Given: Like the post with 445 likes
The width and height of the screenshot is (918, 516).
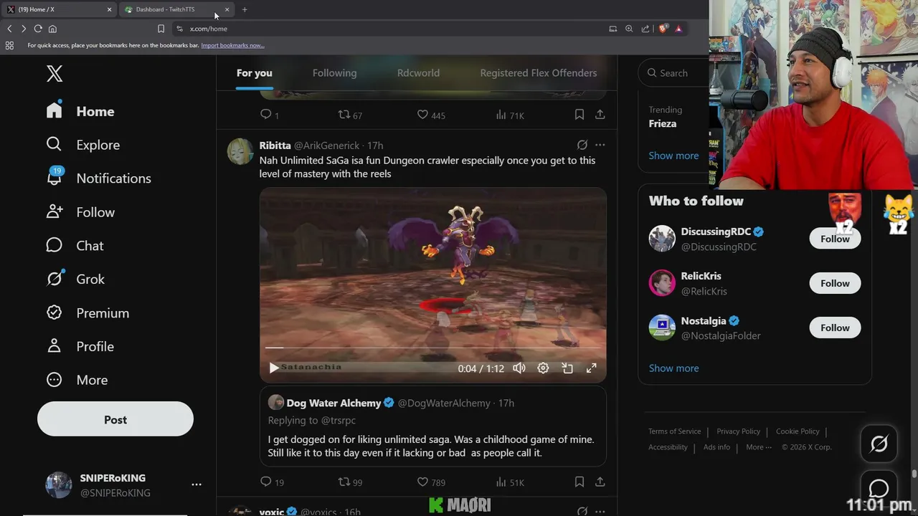Looking at the screenshot, I should point(431,115).
